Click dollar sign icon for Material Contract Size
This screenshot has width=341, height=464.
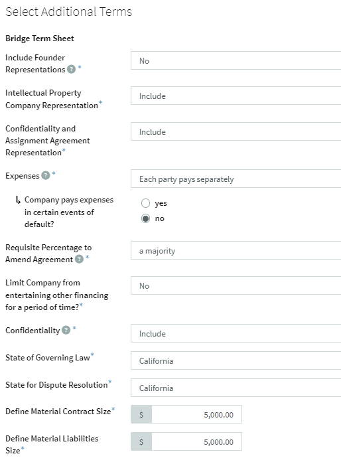tap(141, 414)
